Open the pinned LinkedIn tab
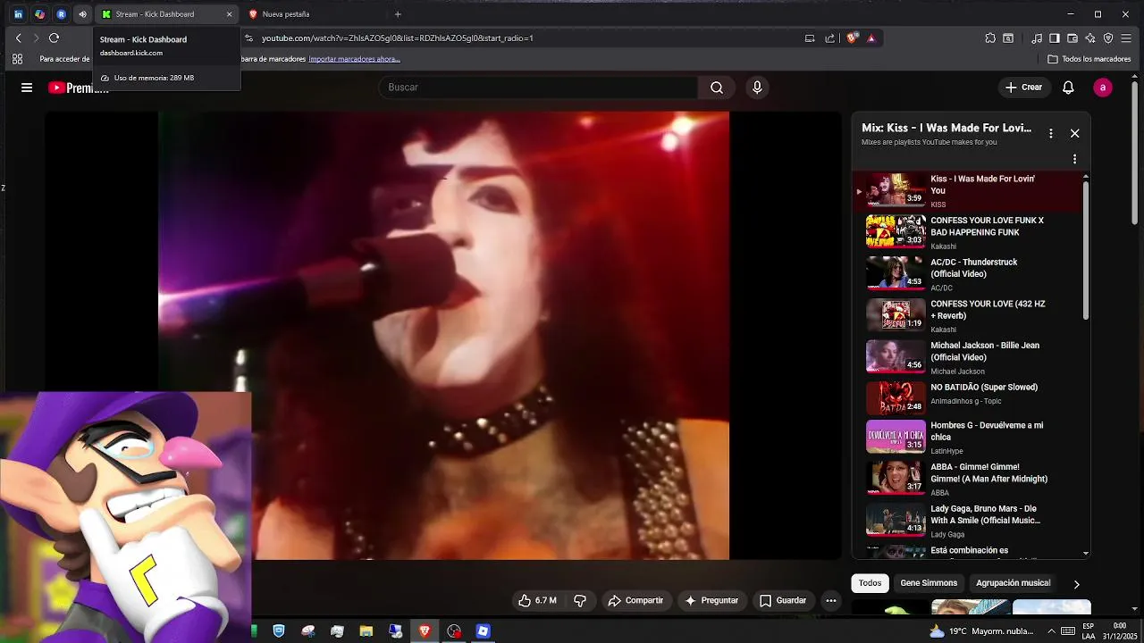 (19, 14)
